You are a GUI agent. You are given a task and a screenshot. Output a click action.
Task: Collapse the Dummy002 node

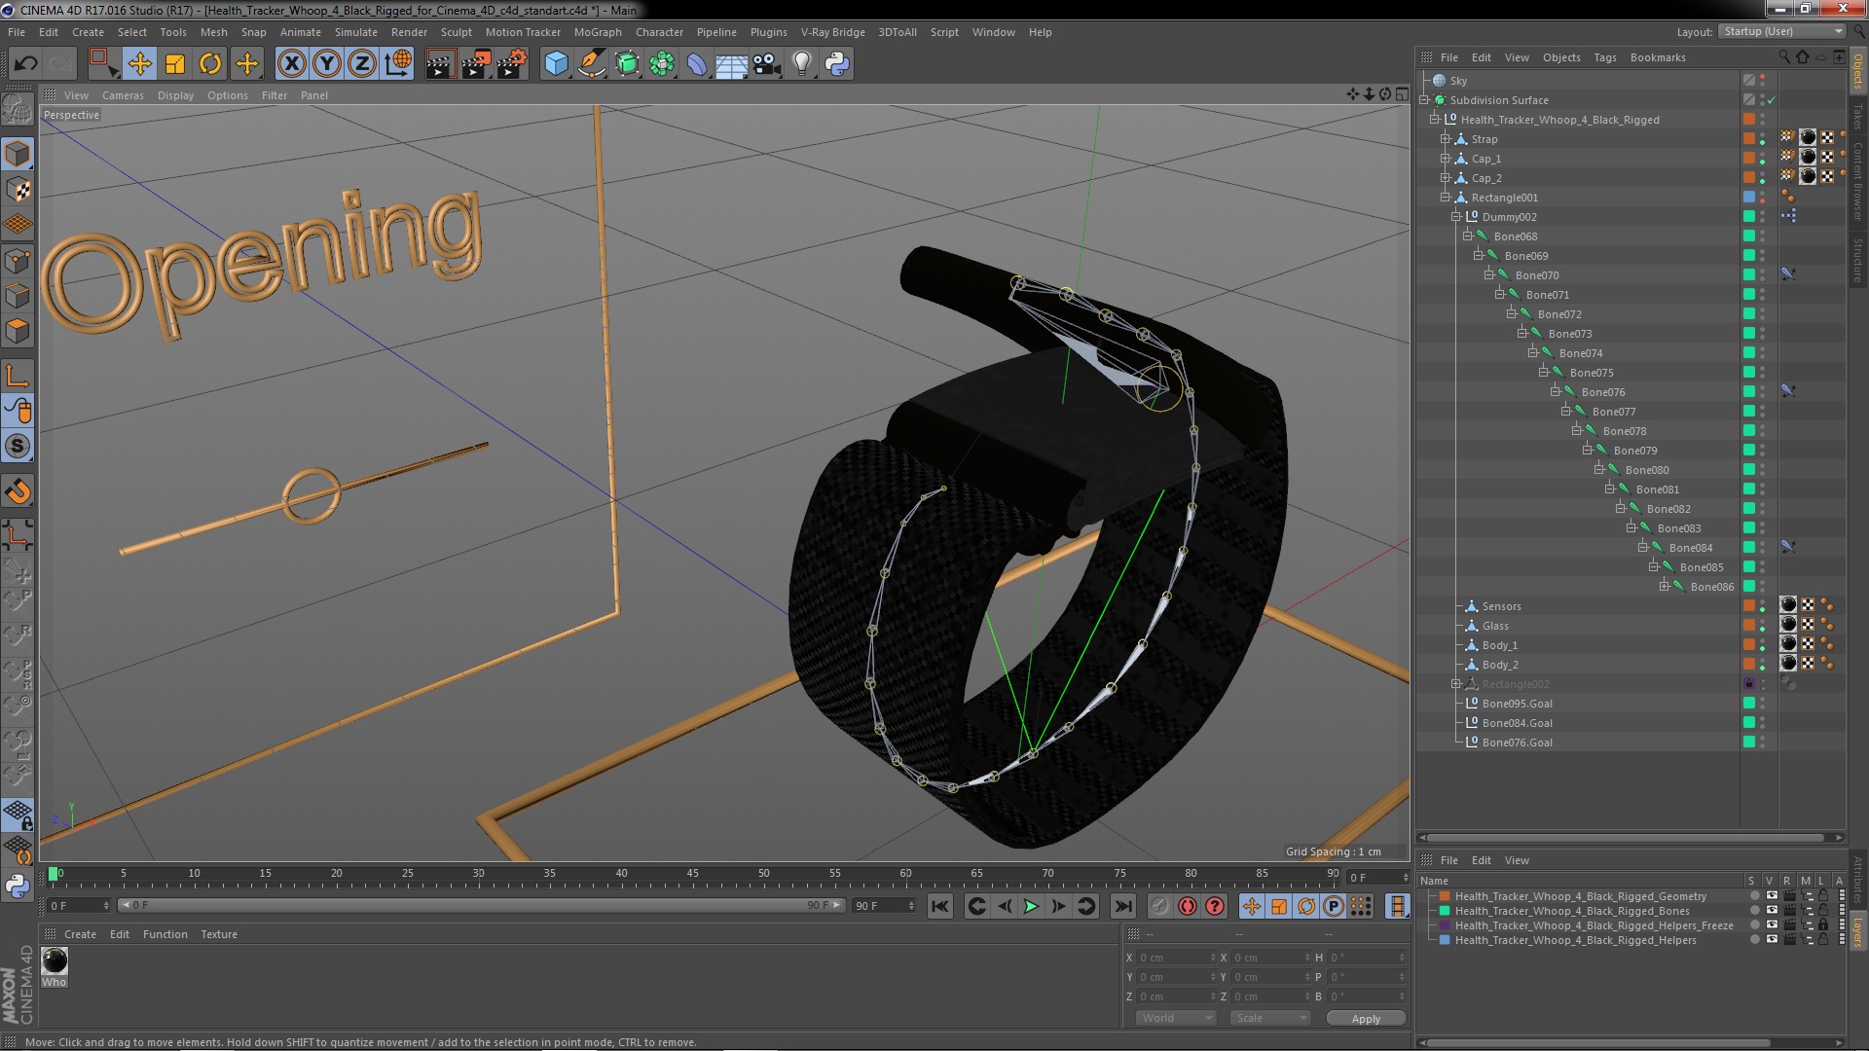click(1456, 217)
